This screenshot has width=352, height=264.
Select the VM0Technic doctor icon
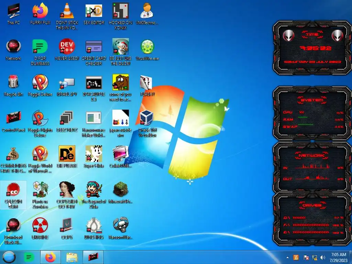click(x=147, y=11)
